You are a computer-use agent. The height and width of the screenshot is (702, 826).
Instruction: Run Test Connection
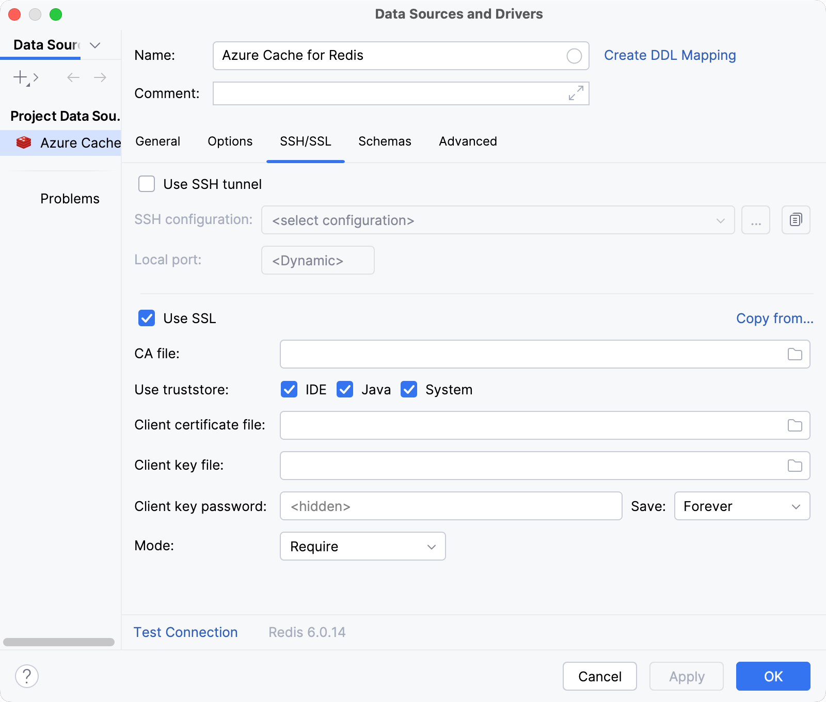pos(185,632)
